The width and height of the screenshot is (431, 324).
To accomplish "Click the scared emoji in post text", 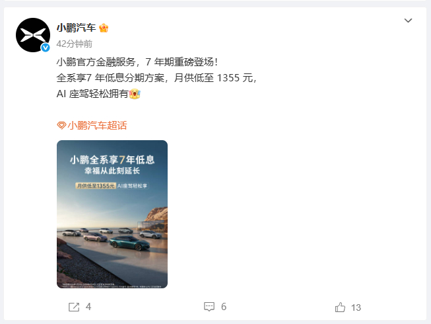I will (135, 94).
